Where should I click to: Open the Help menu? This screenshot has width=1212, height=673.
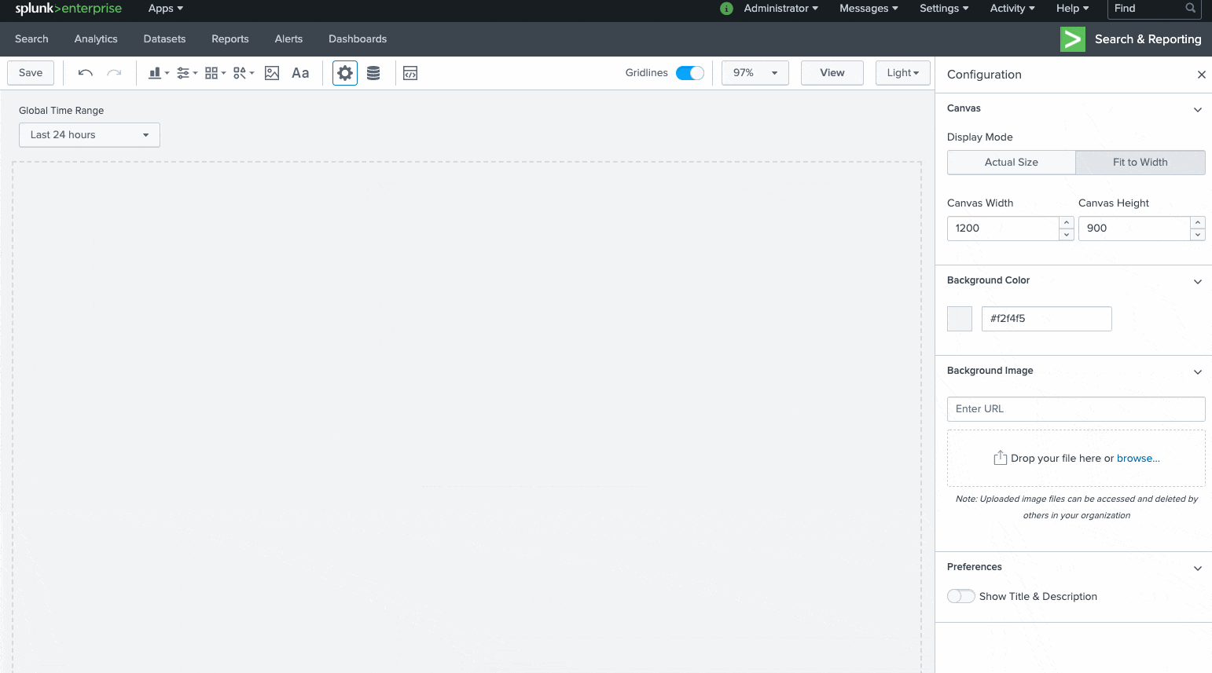point(1073,9)
